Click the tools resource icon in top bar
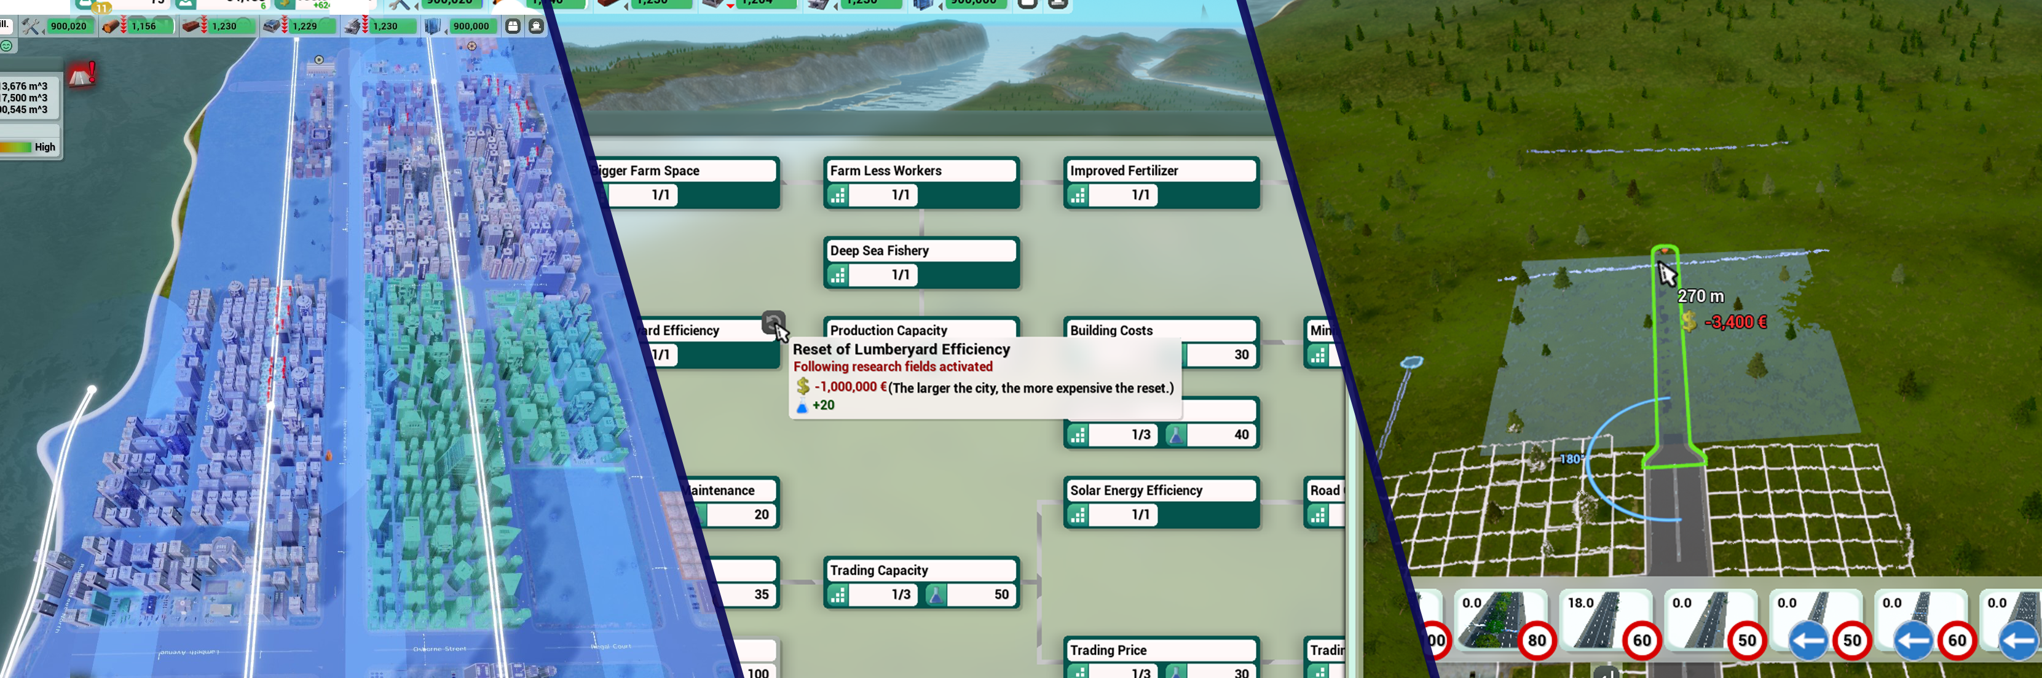The height and width of the screenshot is (678, 2042). click(31, 26)
